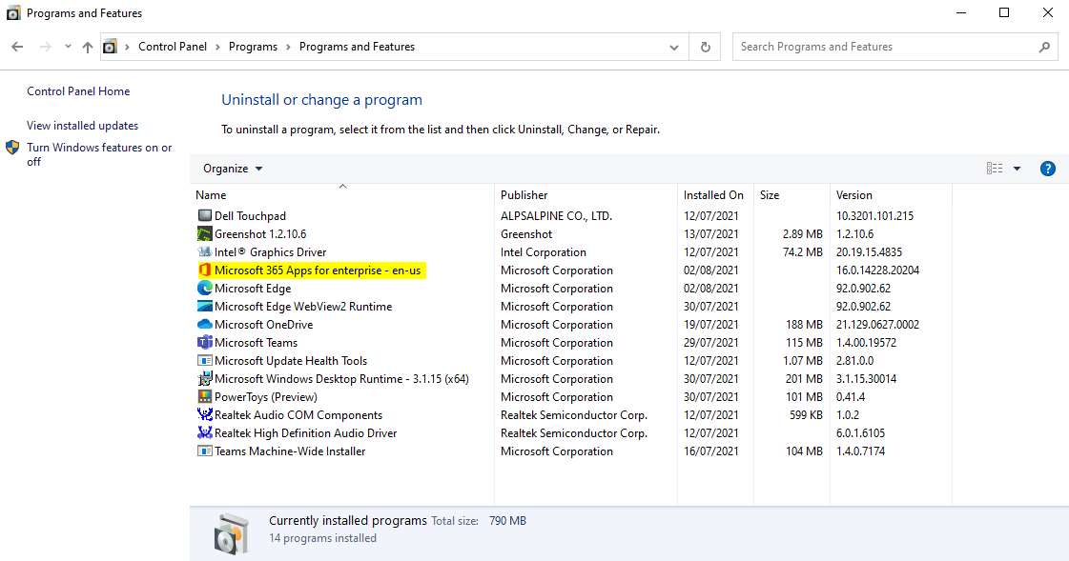Open View installed updates link
Image resolution: width=1069 pixels, height=561 pixels.
point(83,126)
